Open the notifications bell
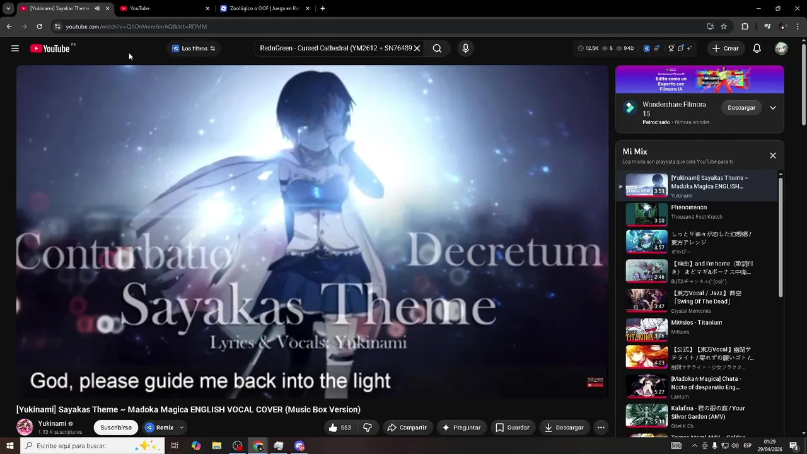This screenshot has height=454, width=807. coord(757,49)
